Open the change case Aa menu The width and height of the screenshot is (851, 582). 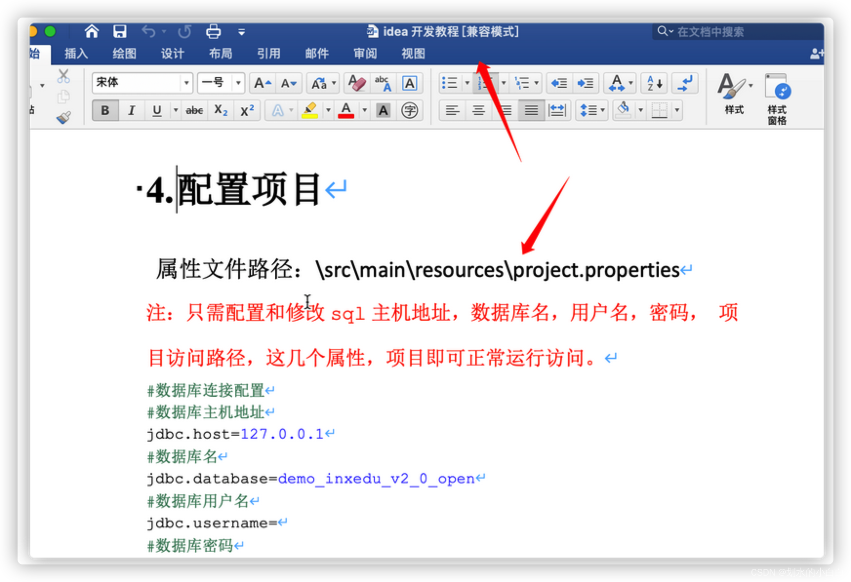[323, 83]
